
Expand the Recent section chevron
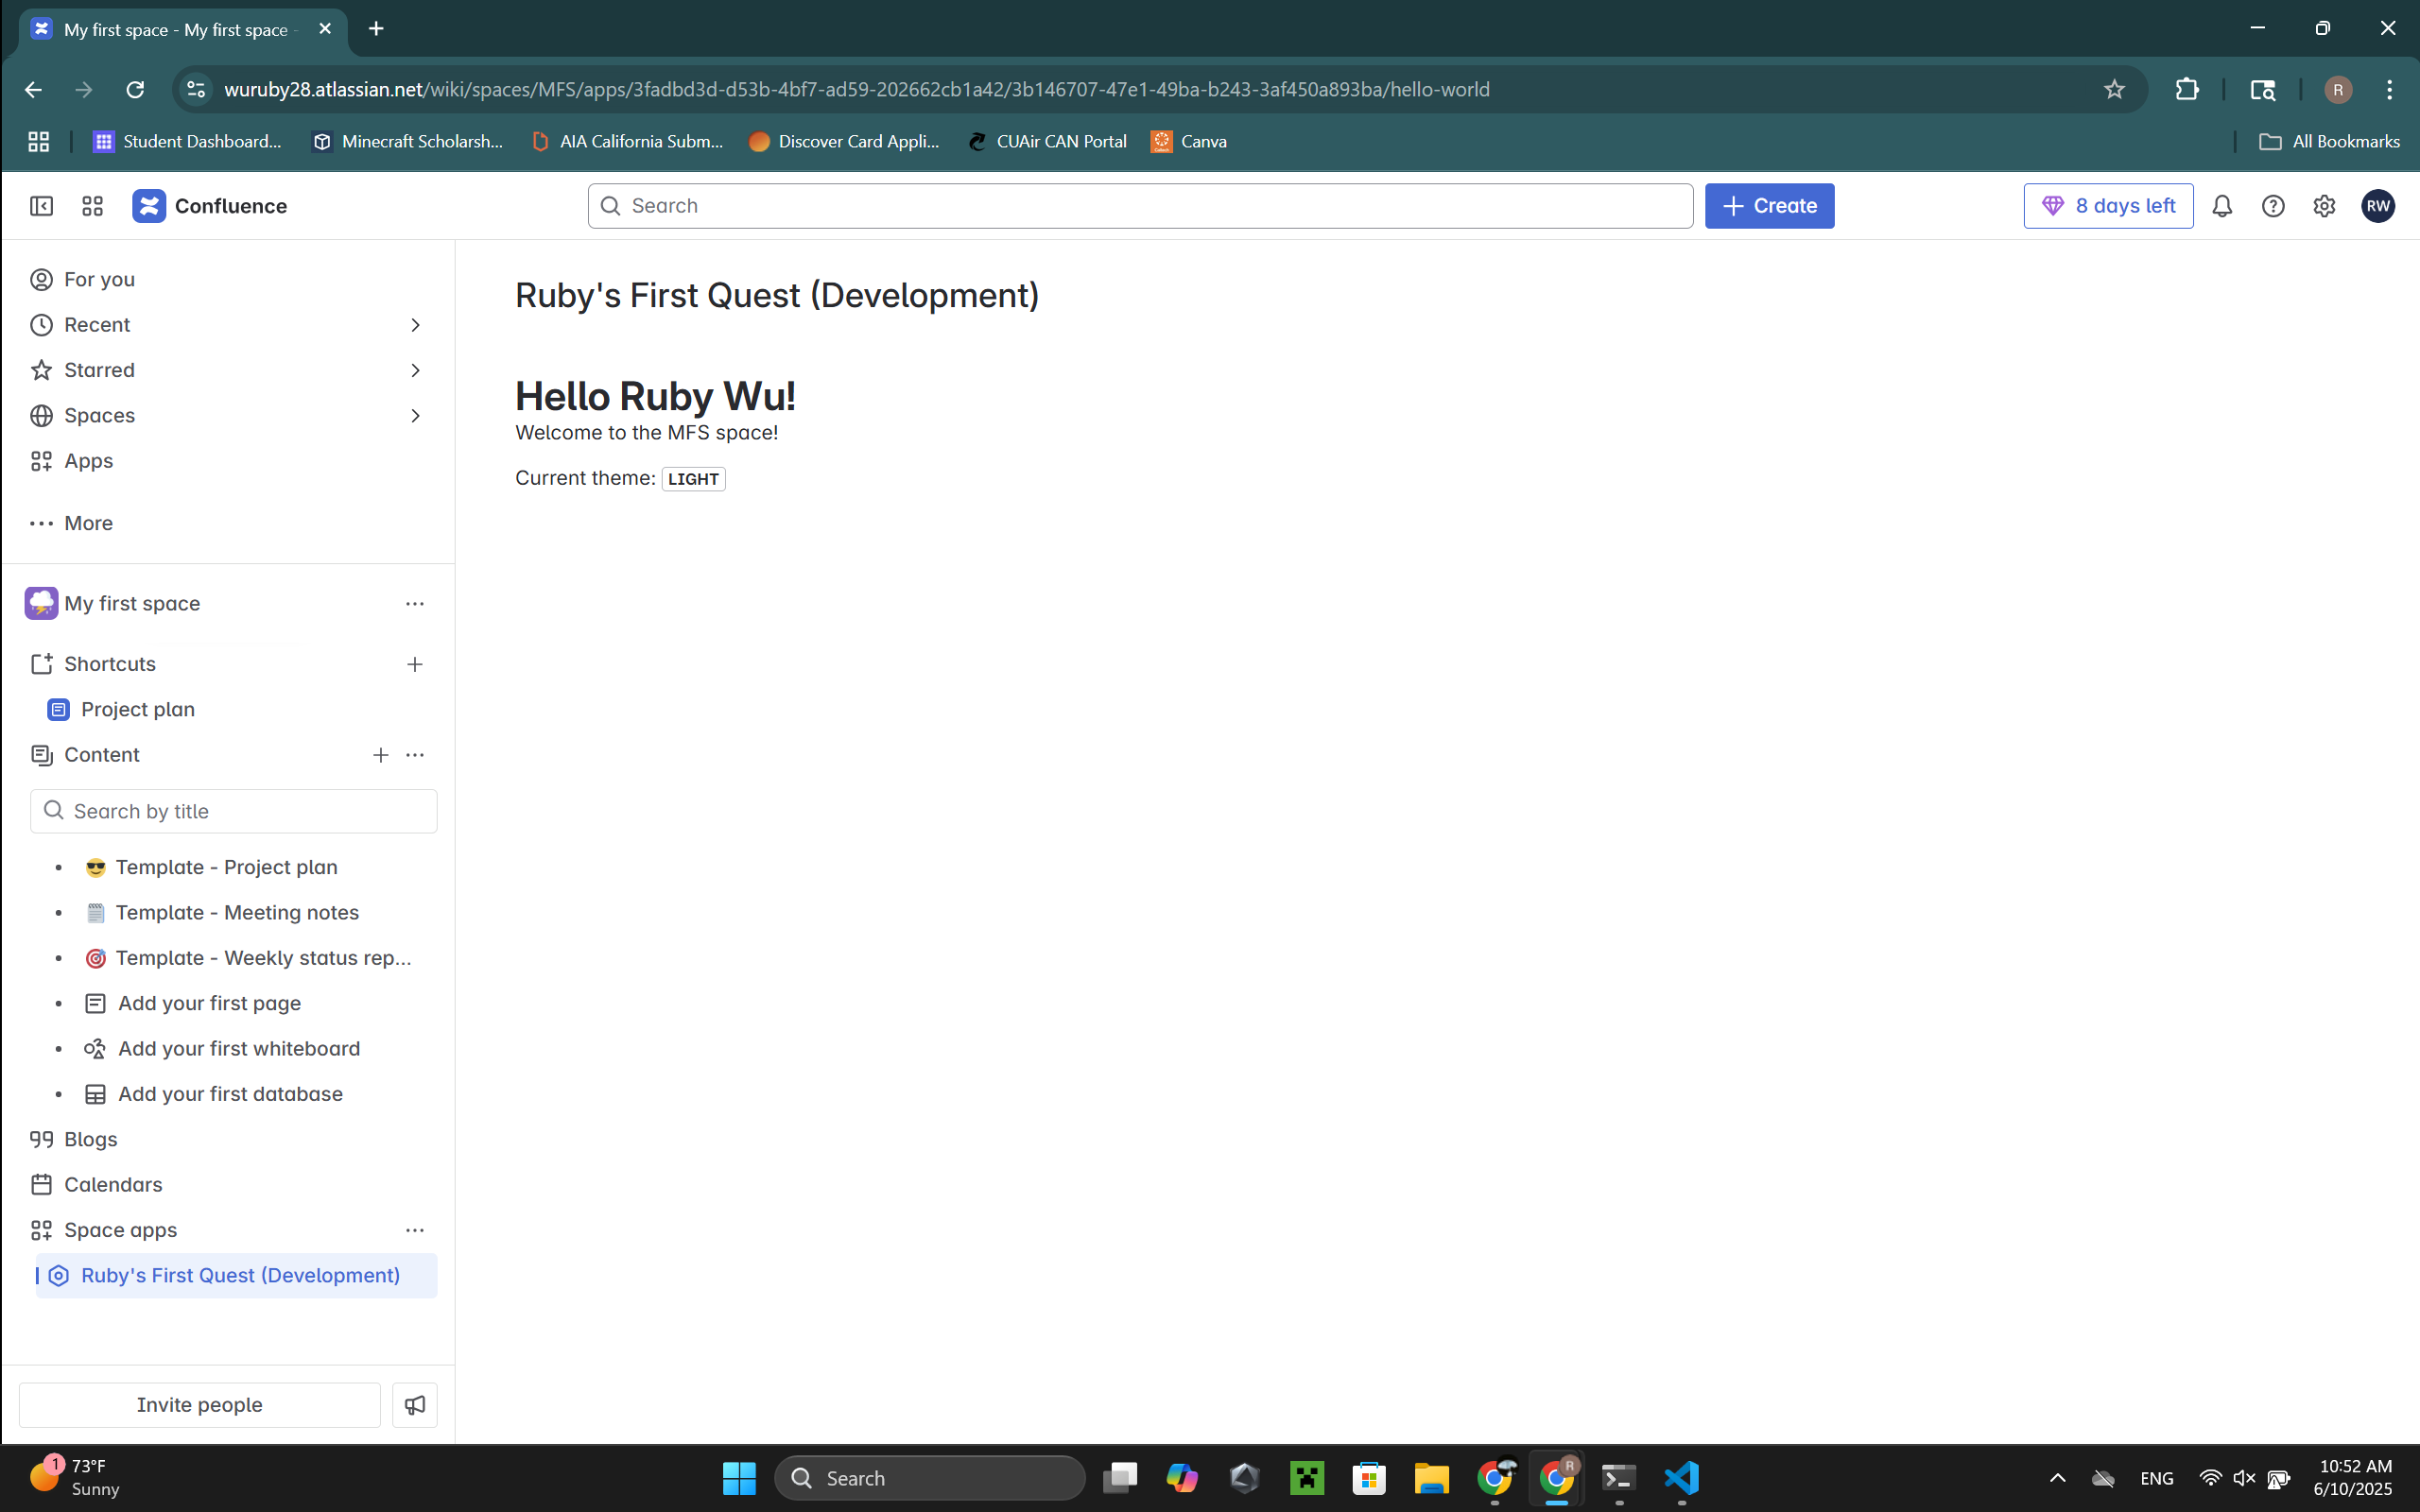click(x=415, y=325)
